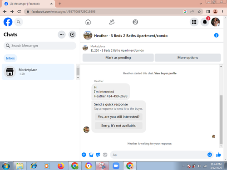Start a new message with compose icon
This screenshot has height=170, width=227.
[x=72, y=34]
